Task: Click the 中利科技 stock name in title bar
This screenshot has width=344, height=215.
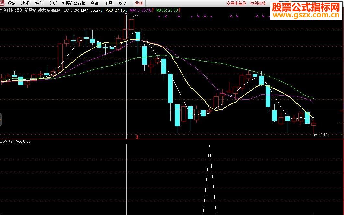Action: [x=258, y=3]
